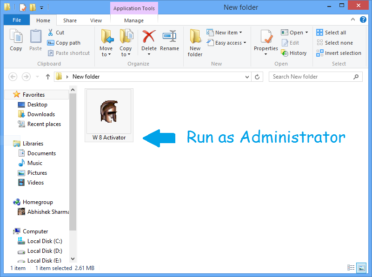This screenshot has width=372, height=277.
Task: Open the Manage tab under Application Tools
Action: coord(134,20)
